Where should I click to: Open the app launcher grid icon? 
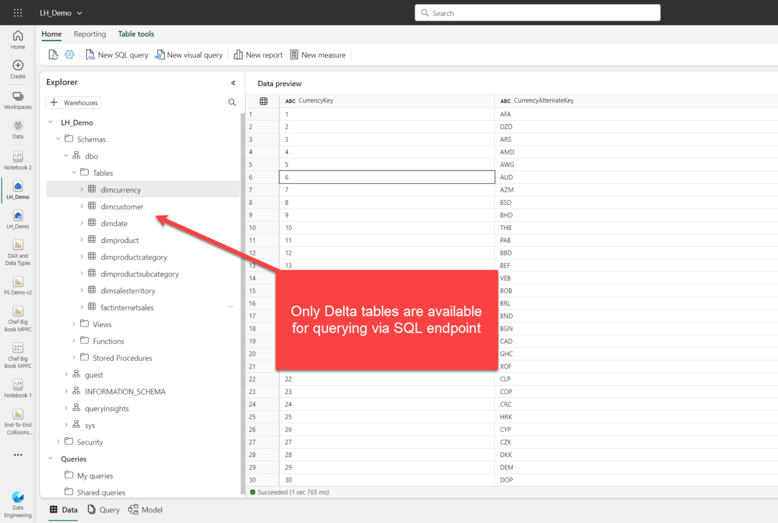(x=18, y=13)
